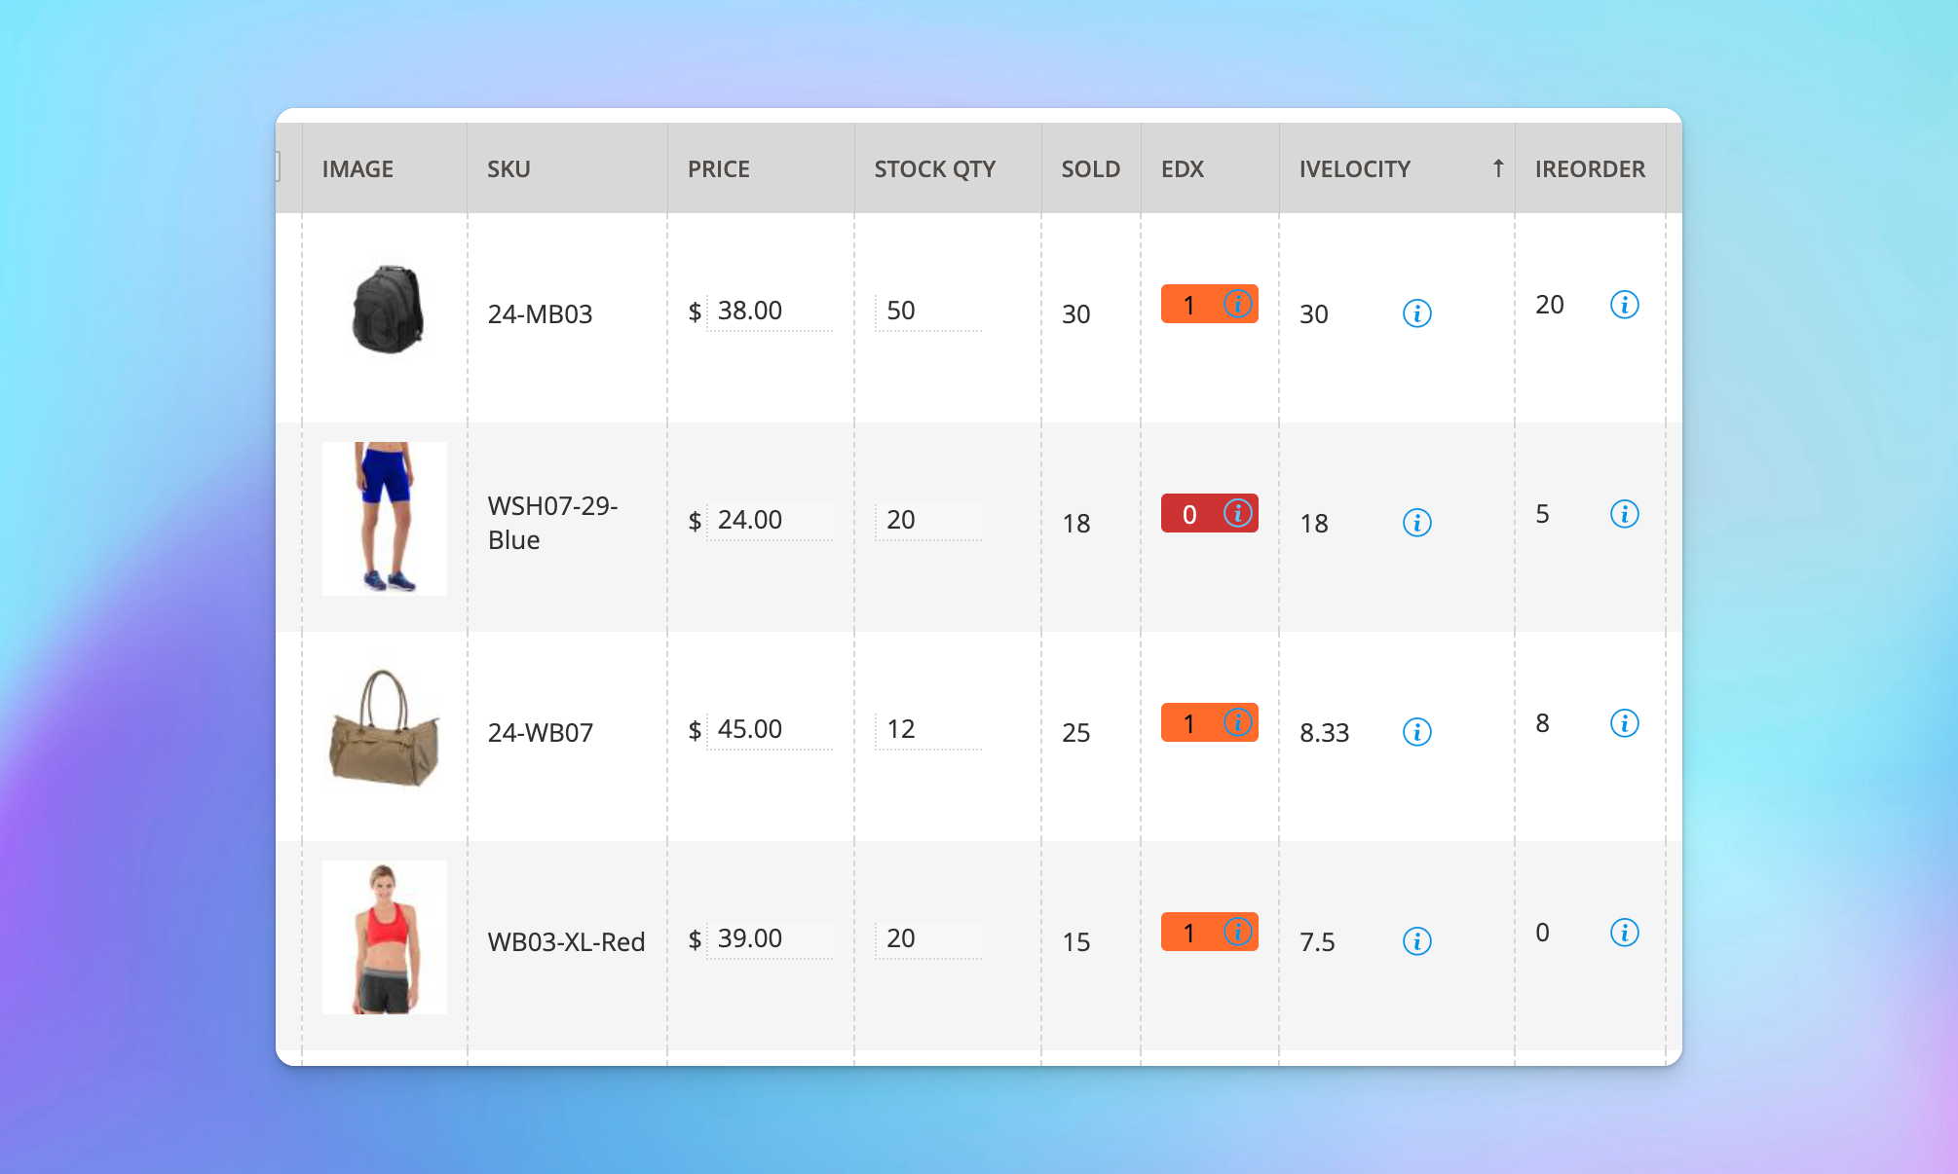Click IVELOCITY value 8.33

click(x=1324, y=733)
